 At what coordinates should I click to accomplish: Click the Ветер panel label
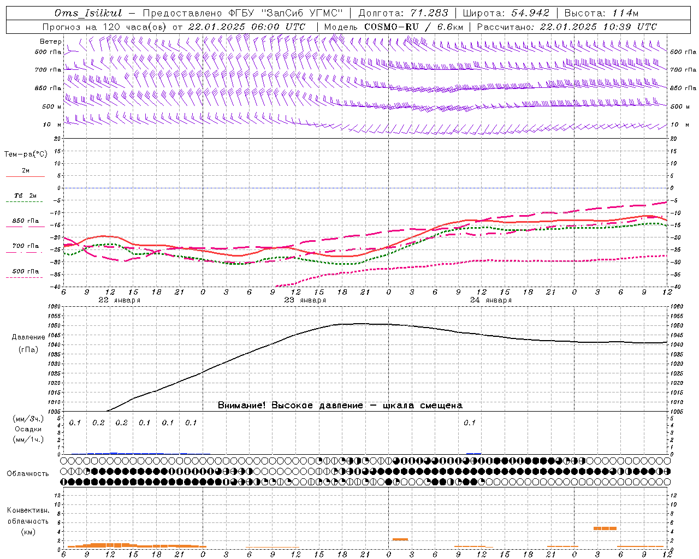[x=50, y=41]
